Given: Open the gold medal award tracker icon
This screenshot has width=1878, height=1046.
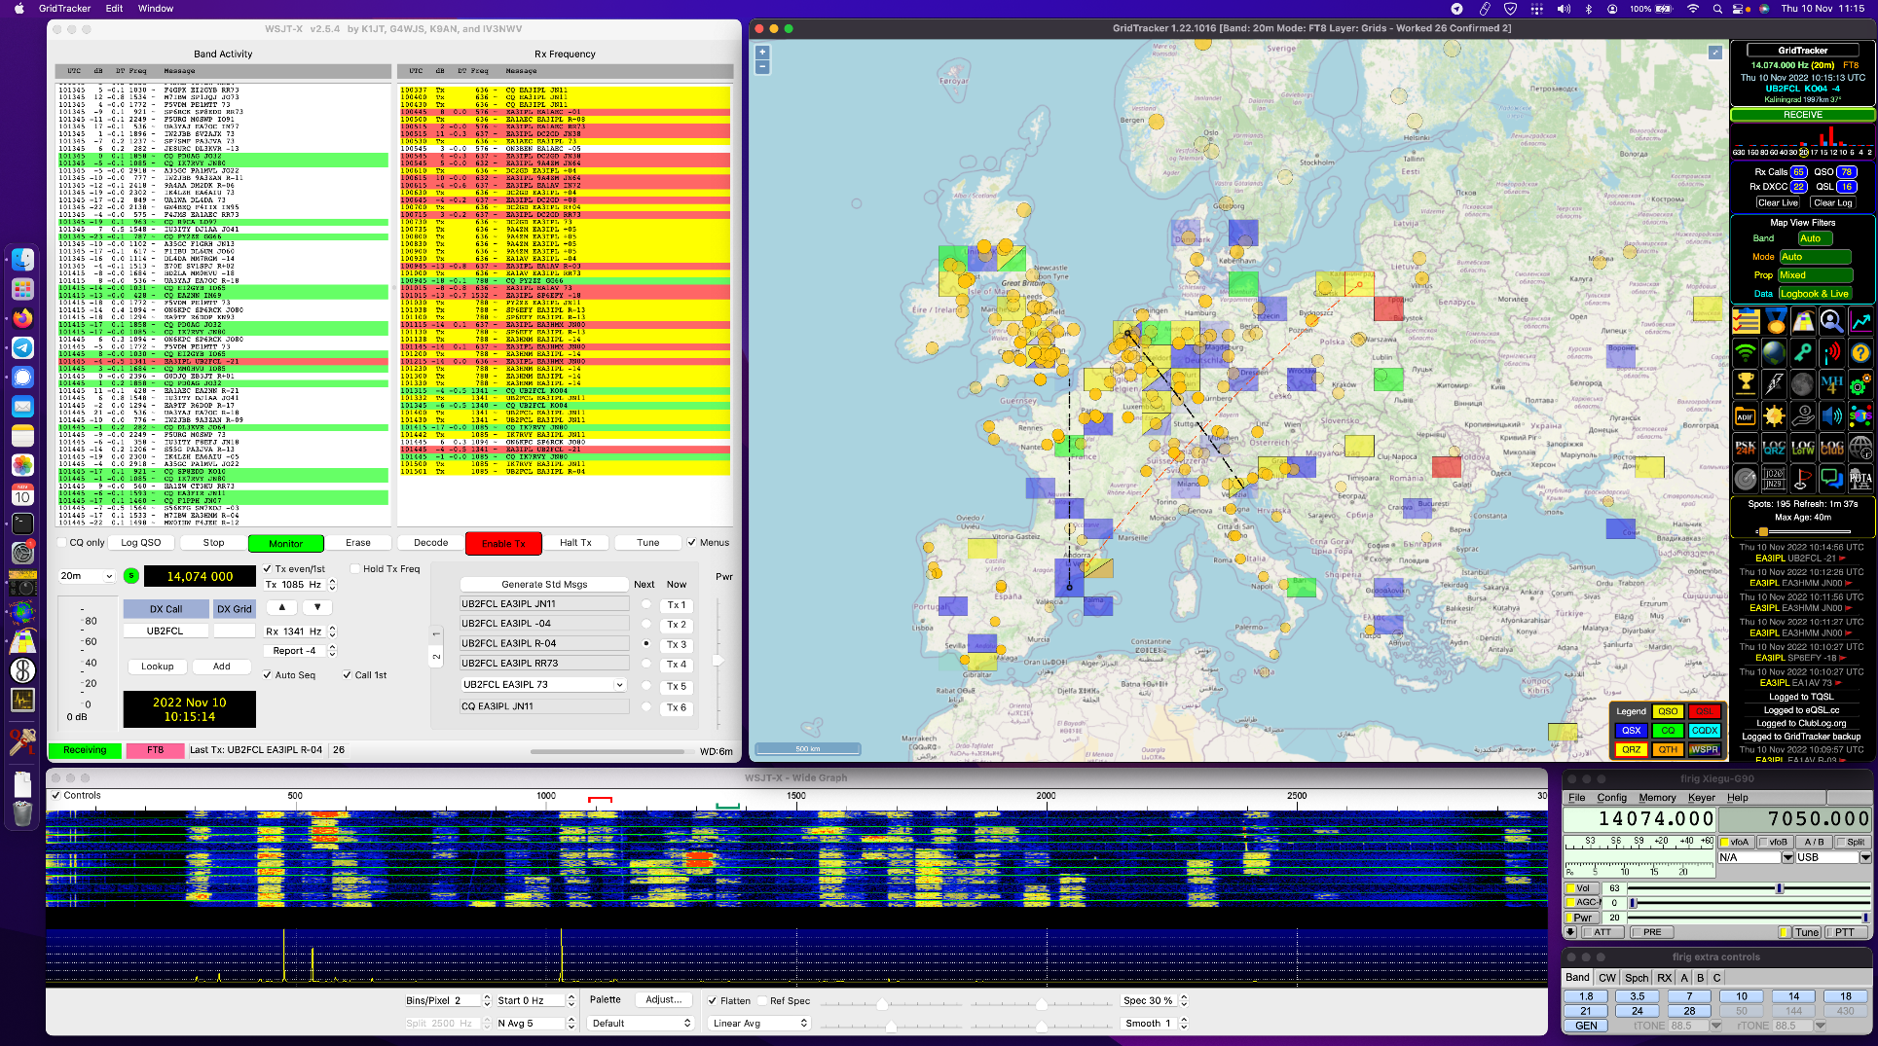Looking at the screenshot, I should tap(1775, 322).
